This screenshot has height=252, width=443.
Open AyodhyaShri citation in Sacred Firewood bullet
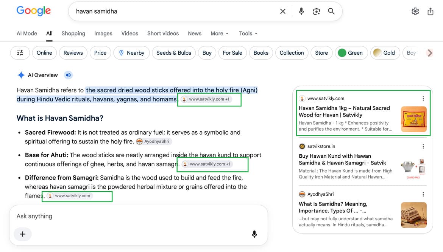pyautogui.click(x=154, y=141)
